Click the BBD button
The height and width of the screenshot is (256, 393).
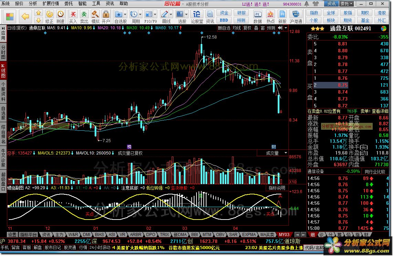224,20
